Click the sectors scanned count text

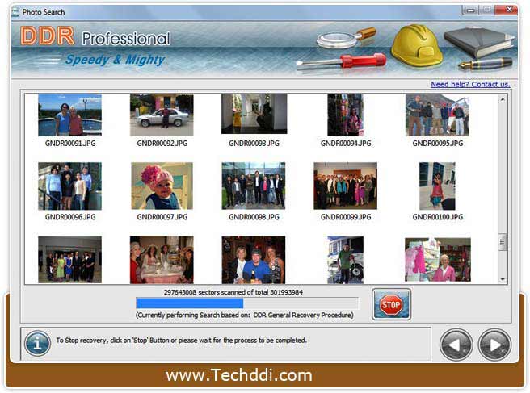(x=233, y=292)
